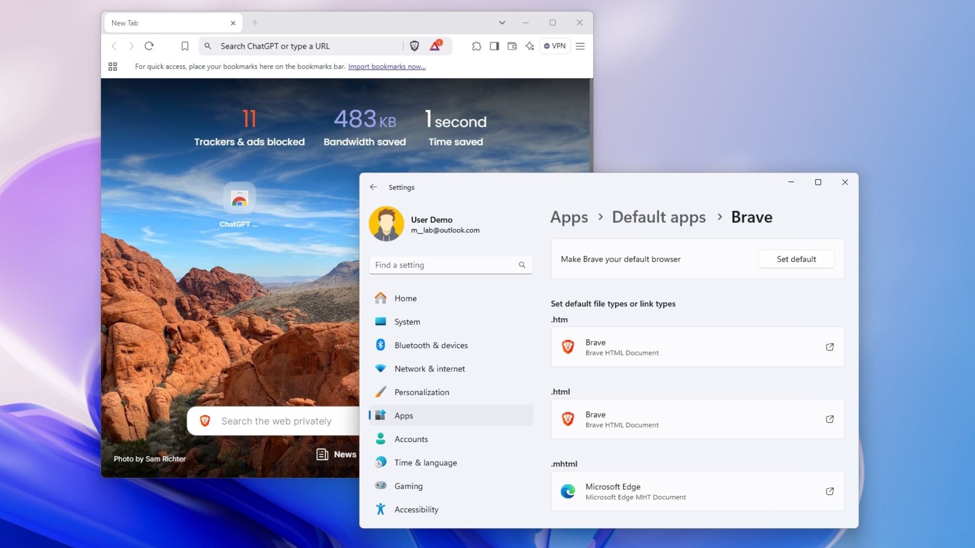This screenshot has width=975, height=548.
Task: Click the Brave Shields lion icon in address bar
Action: pos(414,46)
